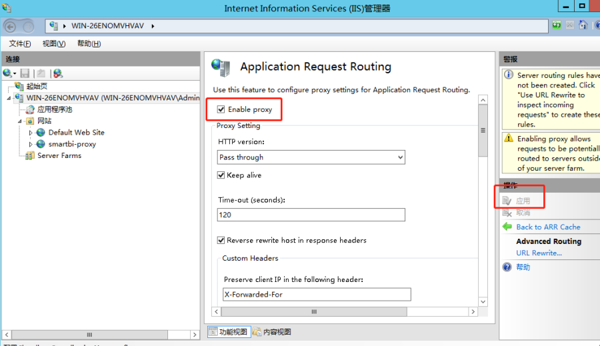This screenshot has height=346, width=600.
Task: Select the 应用程序池 application pools tree item
Action: coord(55,110)
